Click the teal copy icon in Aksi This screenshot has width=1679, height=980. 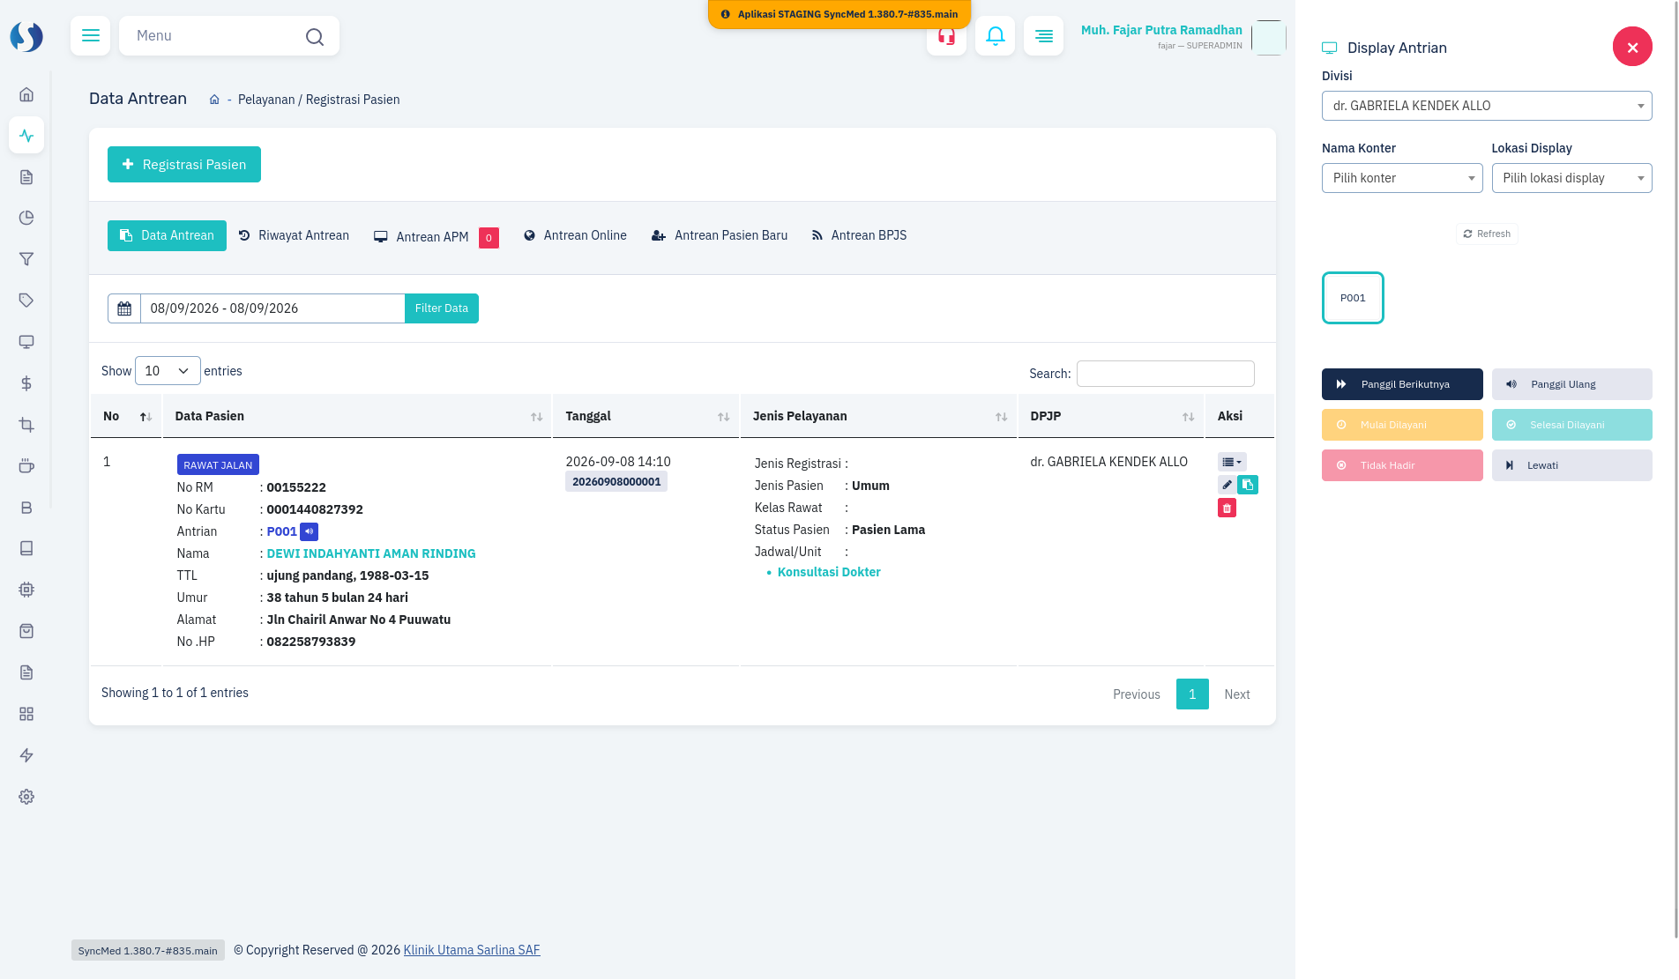click(1248, 485)
